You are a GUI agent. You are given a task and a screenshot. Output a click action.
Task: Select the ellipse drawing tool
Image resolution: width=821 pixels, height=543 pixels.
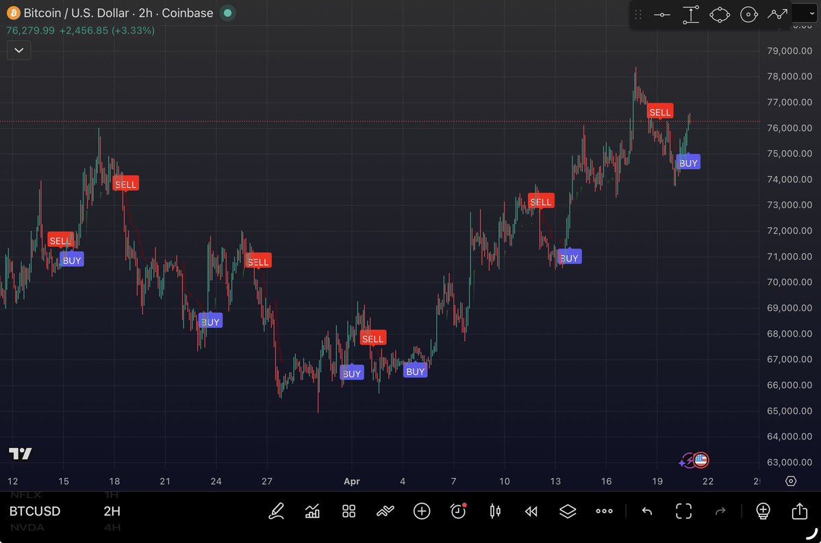pos(720,14)
